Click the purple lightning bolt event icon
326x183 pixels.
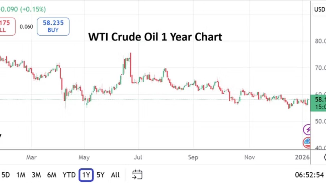click(307, 130)
